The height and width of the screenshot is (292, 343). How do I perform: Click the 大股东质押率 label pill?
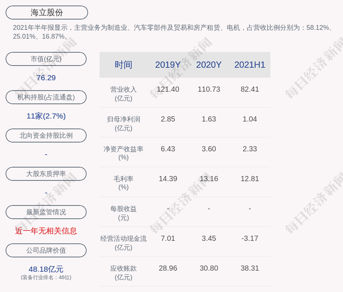[46, 174]
